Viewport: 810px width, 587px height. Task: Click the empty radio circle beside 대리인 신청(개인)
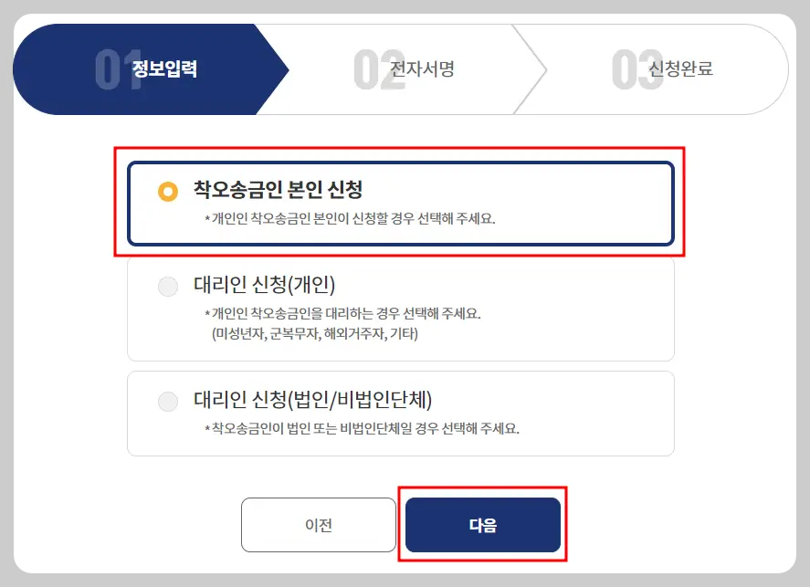coord(168,287)
